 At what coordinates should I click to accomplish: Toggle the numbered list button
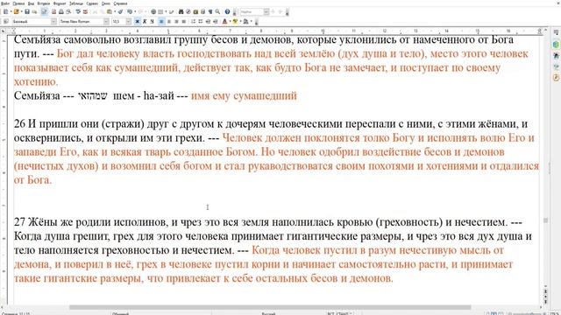pyautogui.click(x=193, y=21)
